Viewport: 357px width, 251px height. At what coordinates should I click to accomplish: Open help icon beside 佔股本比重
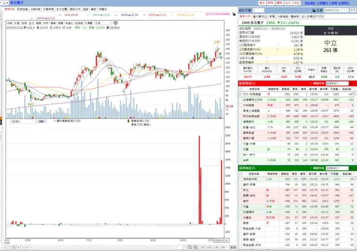(267, 58)
